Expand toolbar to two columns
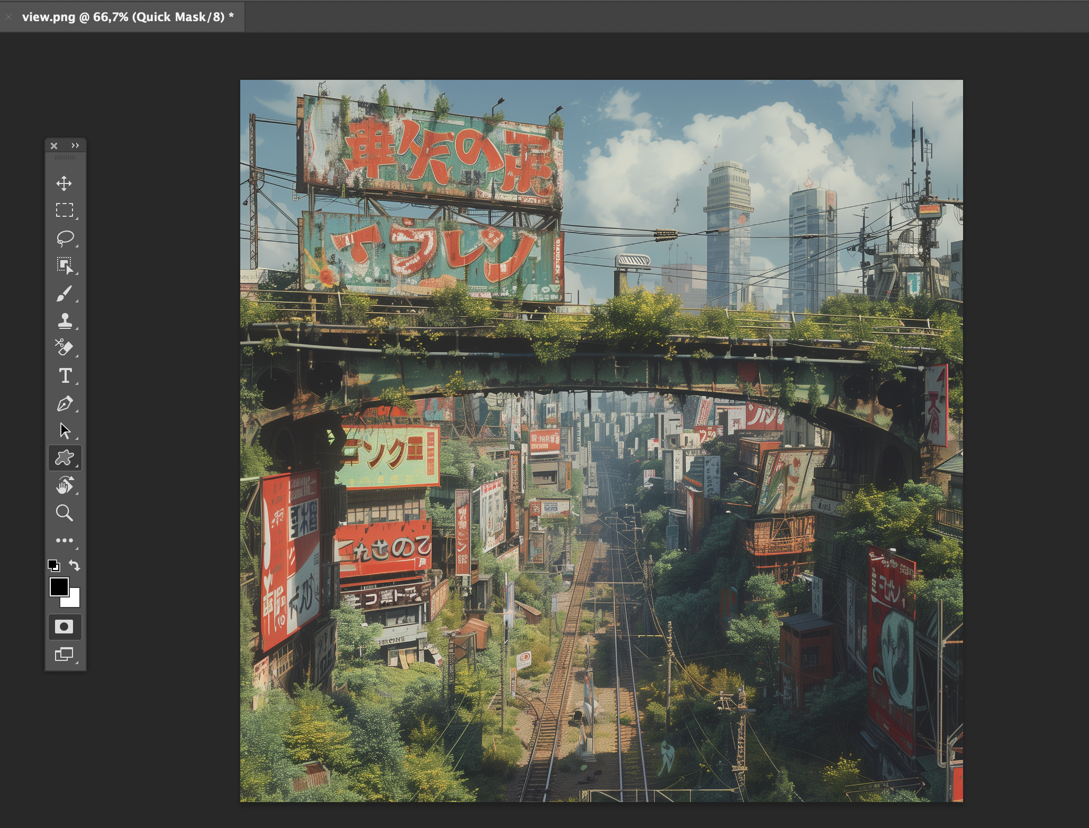Image resolution: width=1089 pixels, height=828 pixels. coord(75,145)
